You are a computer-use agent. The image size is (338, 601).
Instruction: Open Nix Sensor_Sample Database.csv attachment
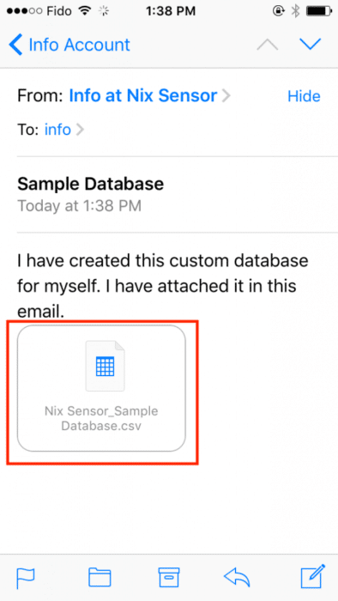pos(101,388)
